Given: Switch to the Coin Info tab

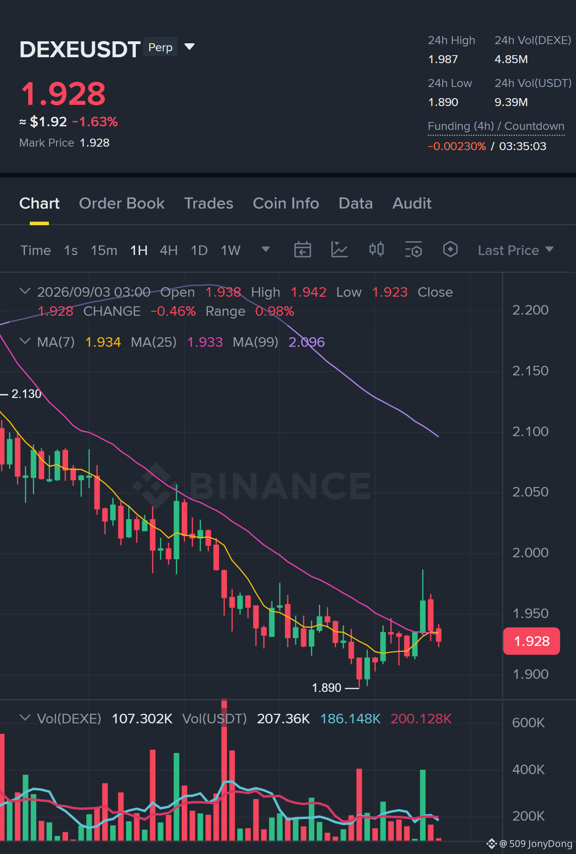Looking at the screenshot, I should (286, 203).
